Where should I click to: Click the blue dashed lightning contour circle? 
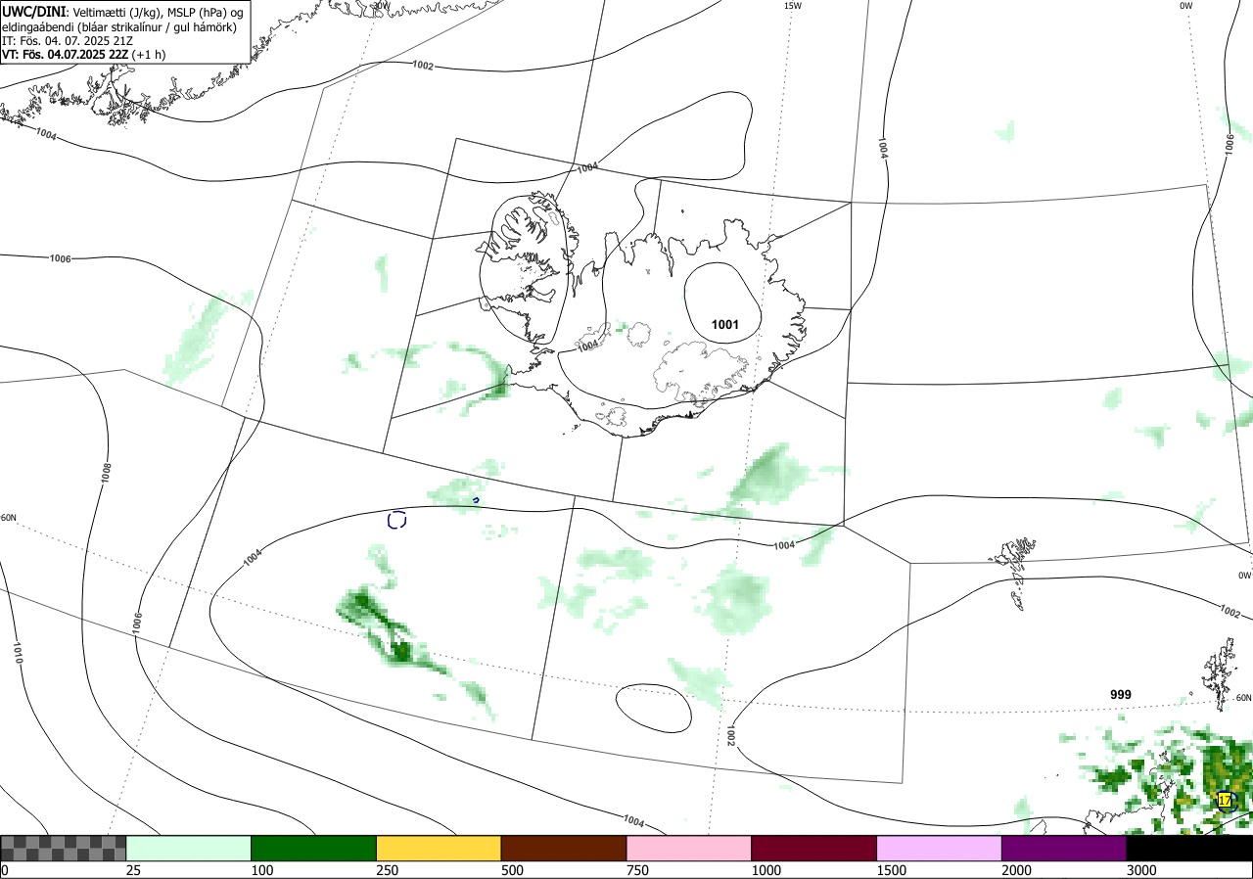[x=396, y=520]
